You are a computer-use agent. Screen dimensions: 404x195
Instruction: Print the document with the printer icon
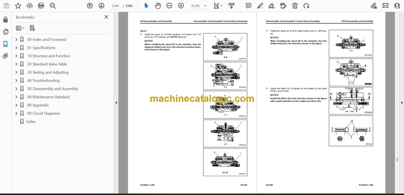click(41, 6)
